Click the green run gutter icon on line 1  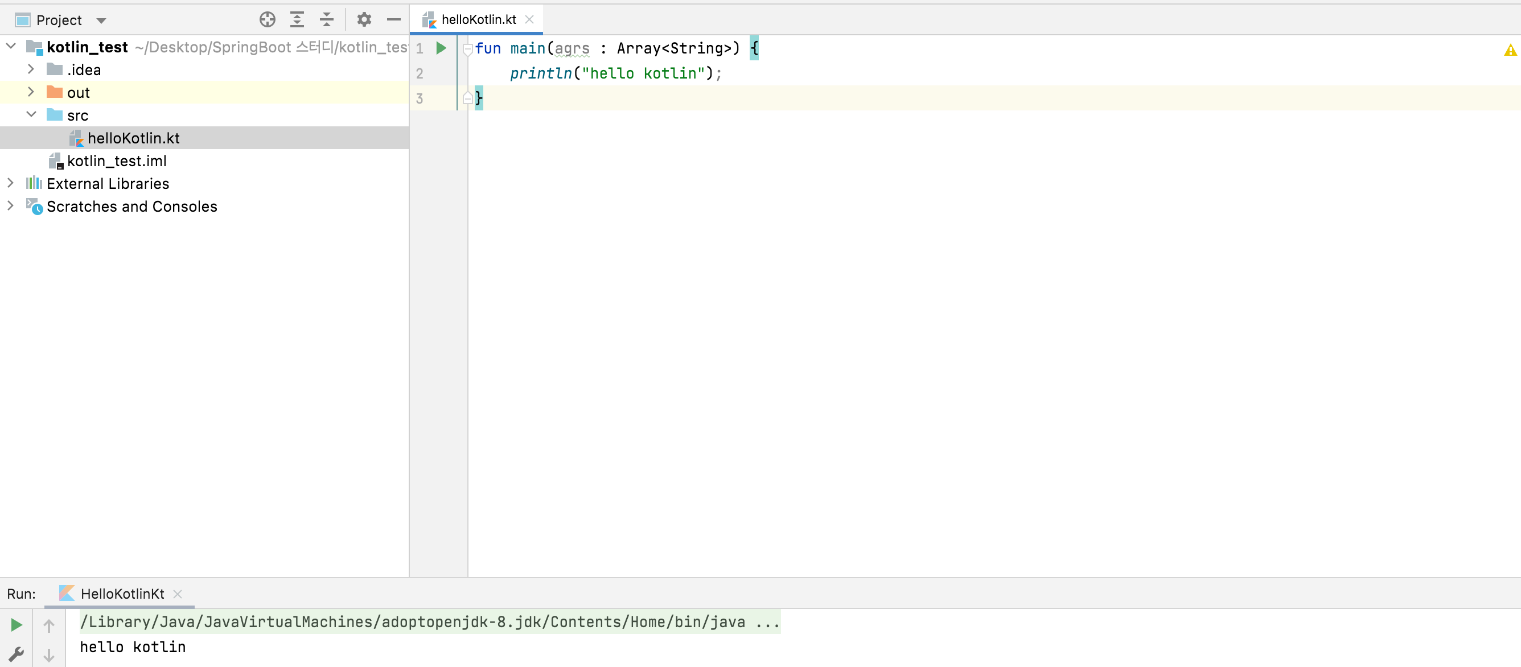click(x=441, y=48)
